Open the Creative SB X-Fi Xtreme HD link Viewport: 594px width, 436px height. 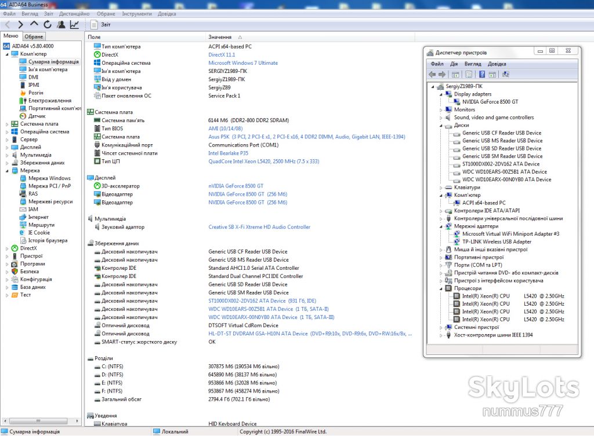259,227
